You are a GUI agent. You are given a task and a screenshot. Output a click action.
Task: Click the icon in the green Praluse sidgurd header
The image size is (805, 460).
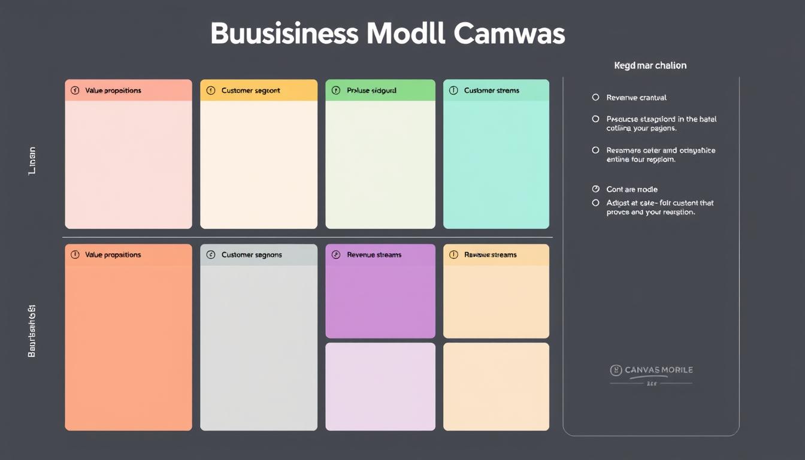pyautogui.click(x=335, y=90)
